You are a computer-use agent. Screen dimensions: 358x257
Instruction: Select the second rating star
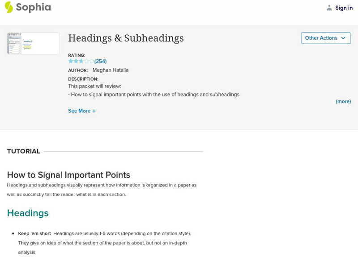pos(76,61)
